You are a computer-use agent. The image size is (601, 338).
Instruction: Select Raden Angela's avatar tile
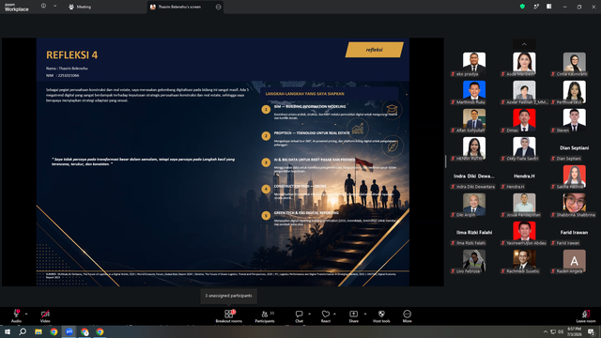point(574,261)
